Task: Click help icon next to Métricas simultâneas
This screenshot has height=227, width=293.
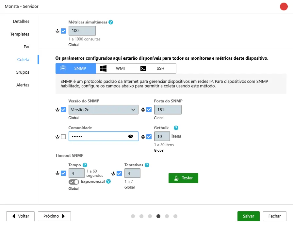Action: click(111, 22)
